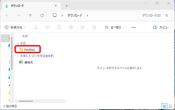Click the Paste clipboard icon
The width and height of the screenshot is (175, 110).
(x=59, y=27)
